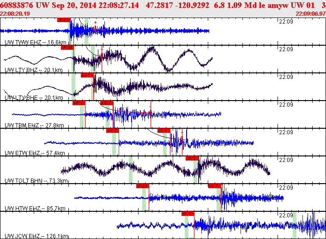The width and height of the screenshot is (326, 239).
Task: Click the UW ETW EHZ -- 57.4km label
Action: [x=35, y=153]
